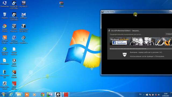
Task: Click the Windows logo tray icon
Action: [x=147, y=95]
